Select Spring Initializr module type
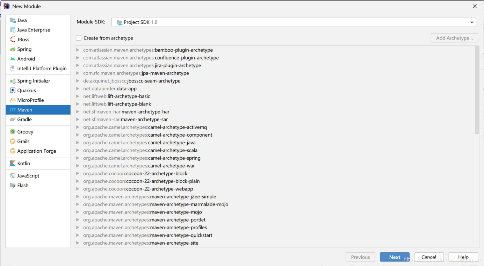The image size is (484, 266). click(x=38, y=81)
